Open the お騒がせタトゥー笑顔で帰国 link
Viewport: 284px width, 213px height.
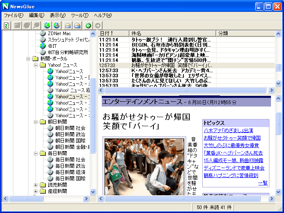tap(232, 138)
